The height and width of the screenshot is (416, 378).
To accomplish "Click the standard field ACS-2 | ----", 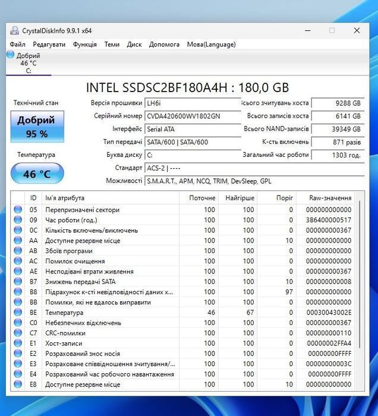I will click(x=254, y=168).
